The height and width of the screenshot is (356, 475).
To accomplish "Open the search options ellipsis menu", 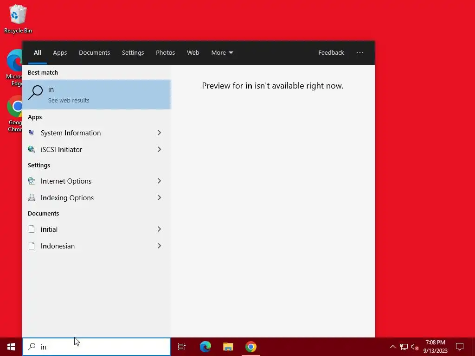I will 360,52.
